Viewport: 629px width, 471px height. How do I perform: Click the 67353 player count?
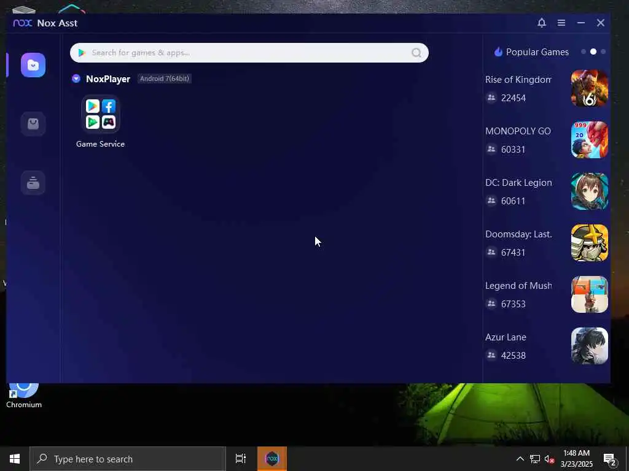513,304
